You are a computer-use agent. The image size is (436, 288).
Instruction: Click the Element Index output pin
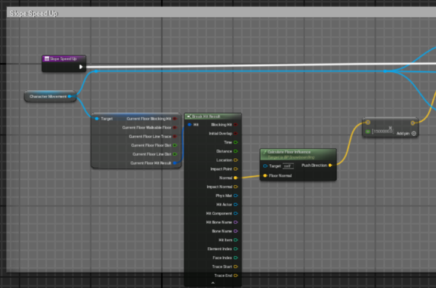tap(235, 249)
